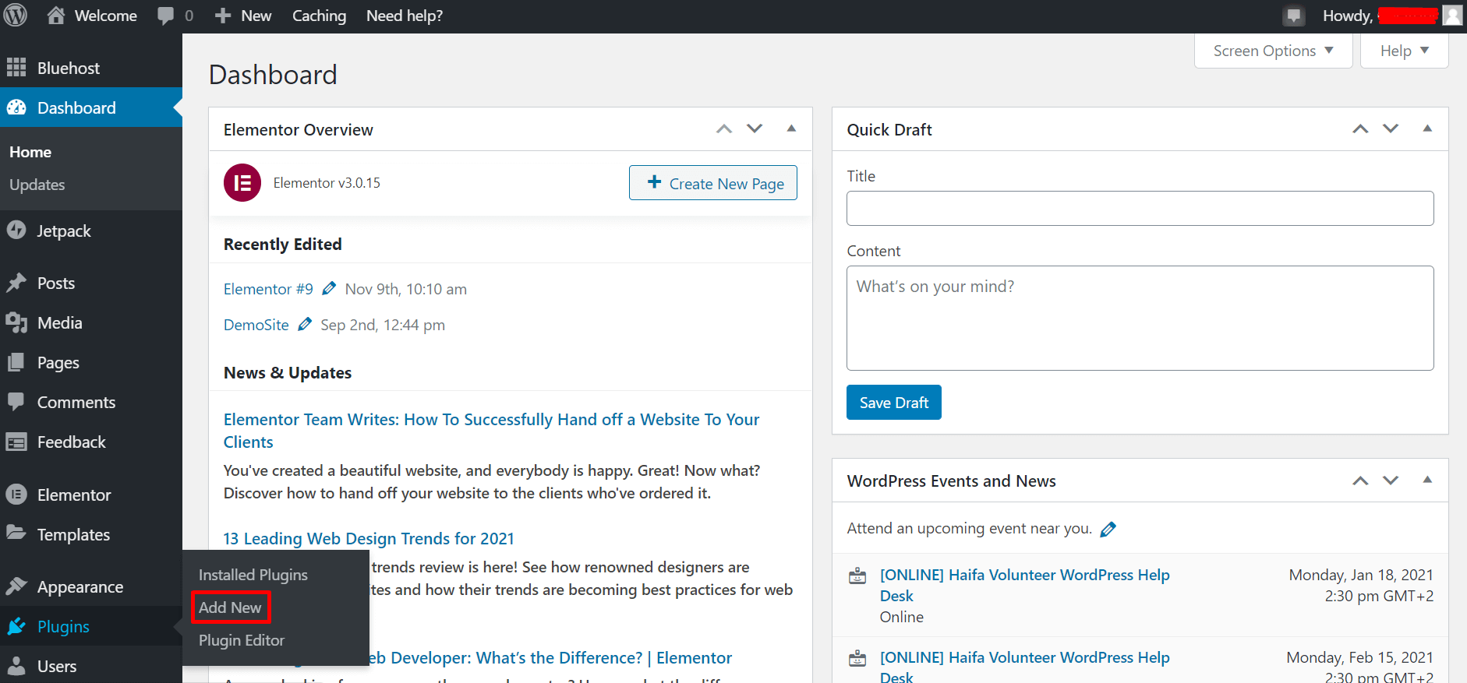Select Installed Plugins from the submenu
The height and width of the screenshot is (683, 1467).
tap(253, 575)
